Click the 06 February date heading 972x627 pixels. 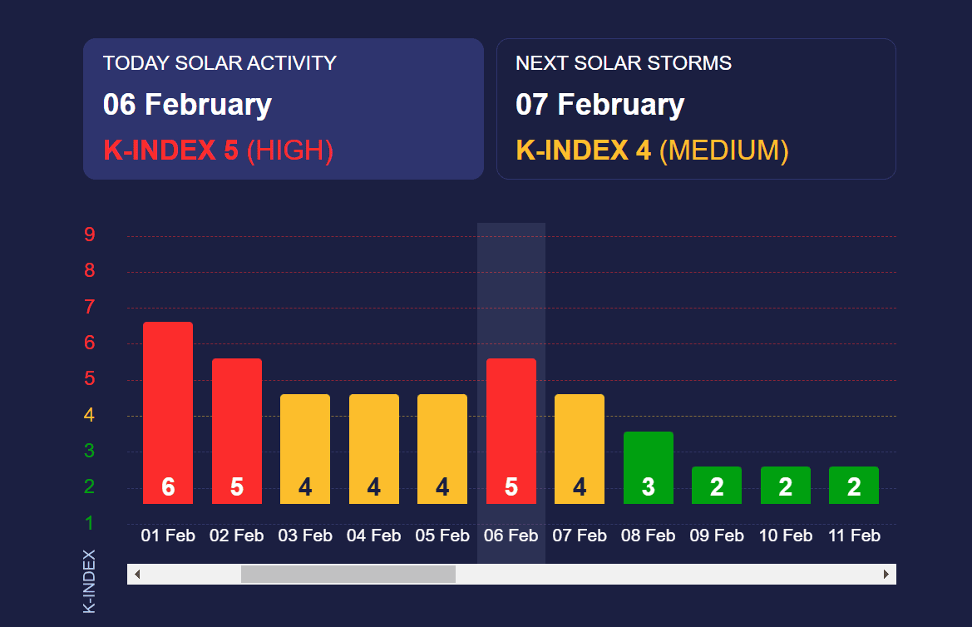click(x=187, y=105)
